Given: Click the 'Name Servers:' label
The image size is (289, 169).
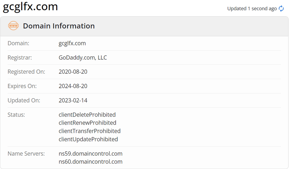Looking at the screenshot, I should coord(26,153).
